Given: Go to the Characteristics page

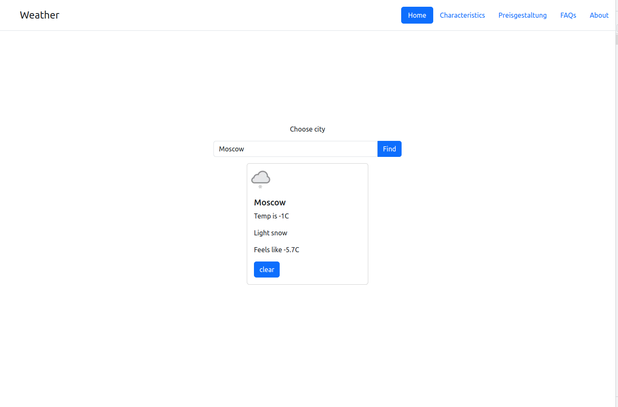Looking at the screenshot, I should 462,15.
